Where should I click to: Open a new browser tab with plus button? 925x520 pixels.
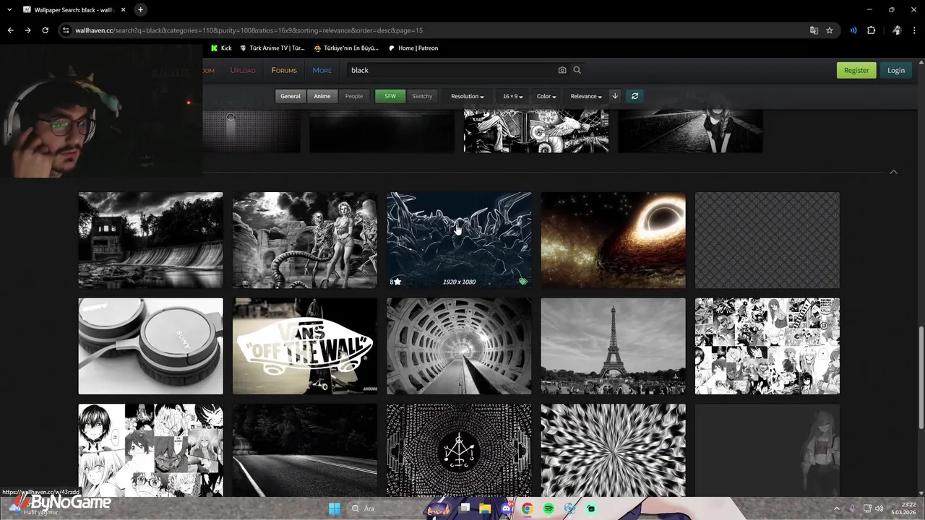[x=140, y=9]
